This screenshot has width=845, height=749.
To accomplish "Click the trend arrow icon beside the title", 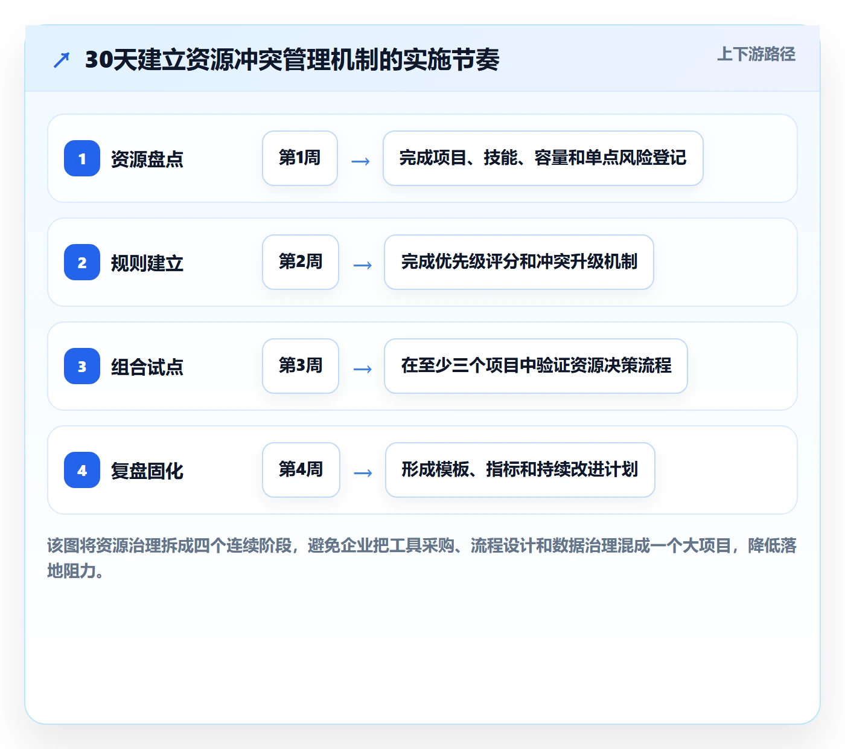I will click(62, 60).
